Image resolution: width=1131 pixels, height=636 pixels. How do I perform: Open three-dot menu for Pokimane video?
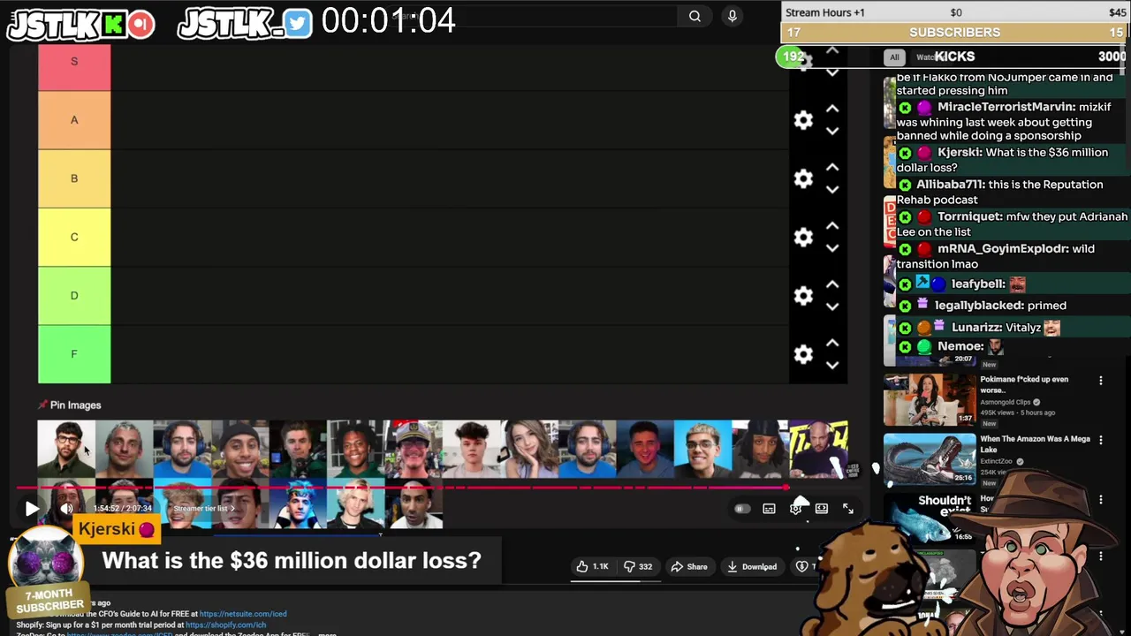[1100, 381]
